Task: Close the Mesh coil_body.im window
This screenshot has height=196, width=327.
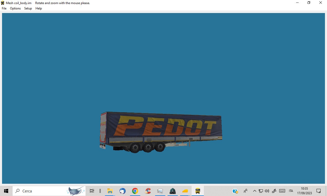Action: (321, 3)
